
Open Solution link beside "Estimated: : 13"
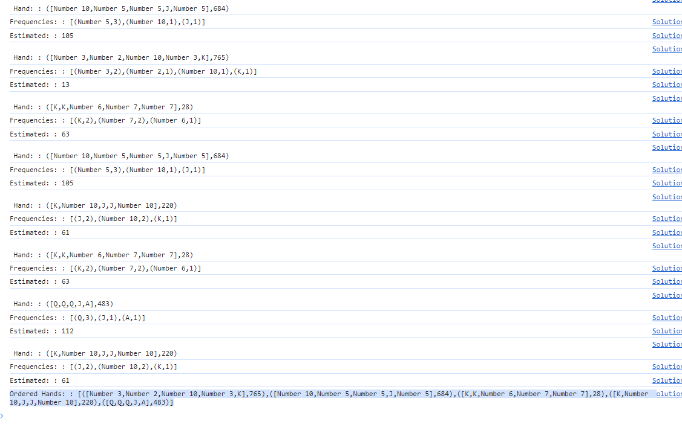pos(666,85)
